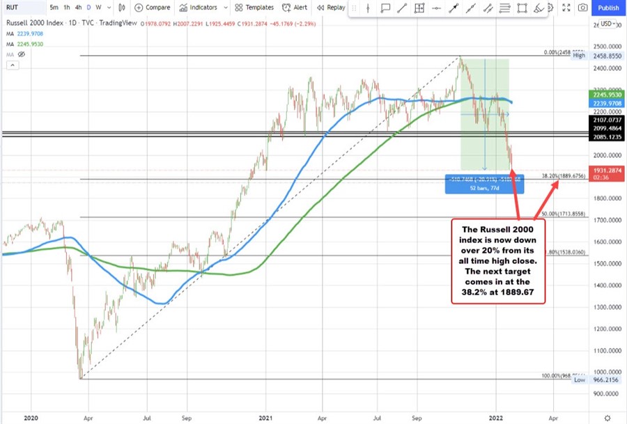Click the 2022 label on the time axis
The height and width of the screenshot is (424, 627).
pyautogui.click(x=496, y=418)
